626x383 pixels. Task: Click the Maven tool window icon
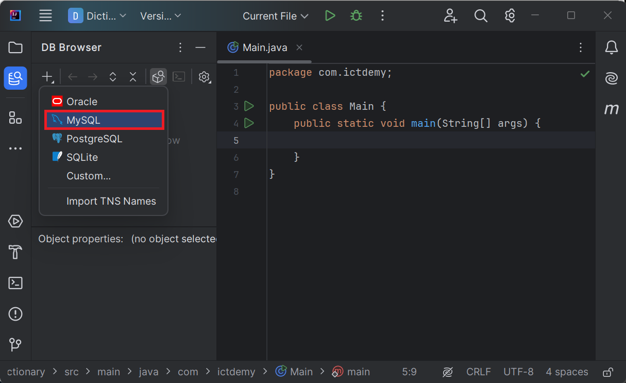click(x=611, y=109)
